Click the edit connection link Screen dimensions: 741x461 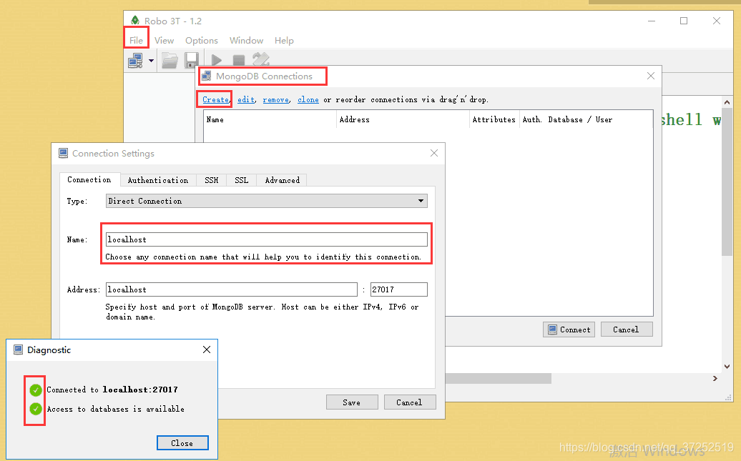coord(246,99)
